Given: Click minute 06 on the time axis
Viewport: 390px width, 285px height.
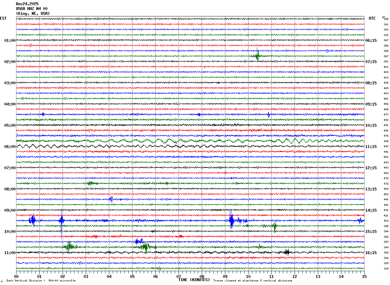Looking at the screenshot, I should pos(155,276).
